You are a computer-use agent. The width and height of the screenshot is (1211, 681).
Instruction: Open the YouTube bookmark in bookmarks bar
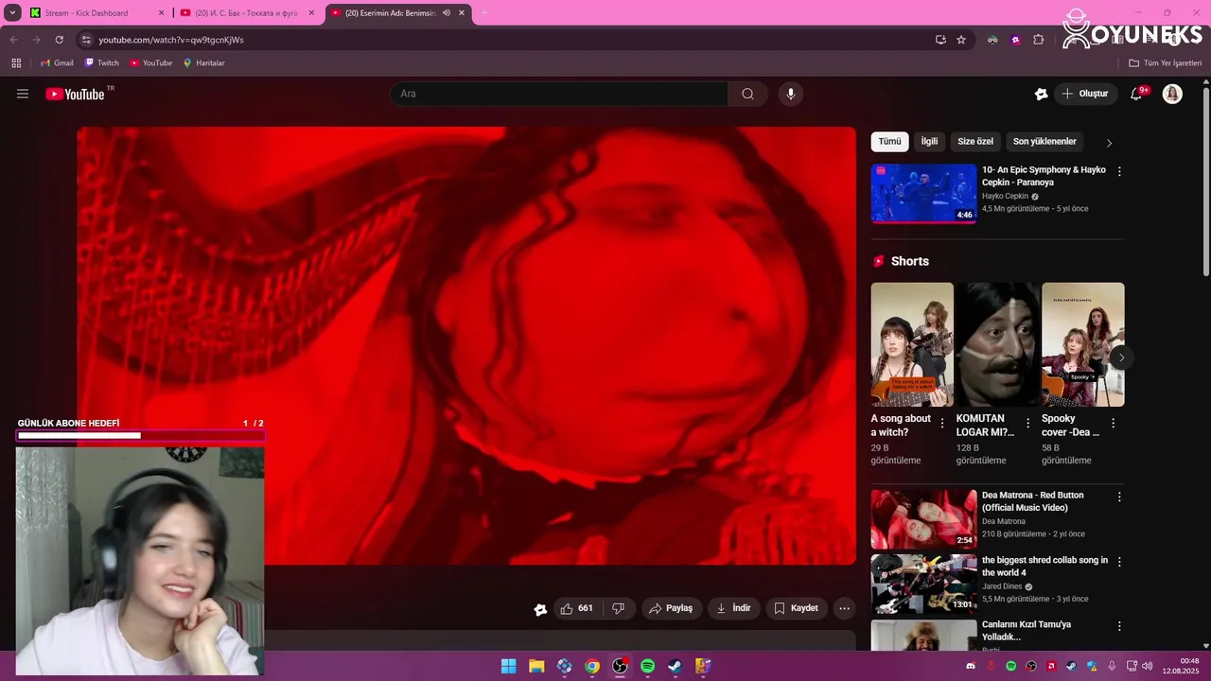coord(151,62)
